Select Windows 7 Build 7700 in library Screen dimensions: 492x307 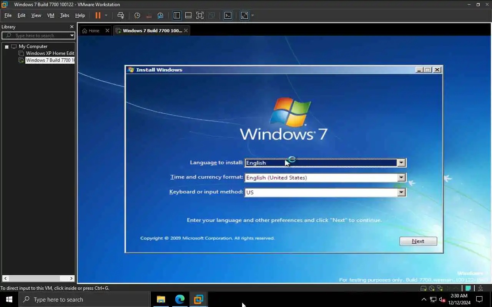tap(50, 60)
